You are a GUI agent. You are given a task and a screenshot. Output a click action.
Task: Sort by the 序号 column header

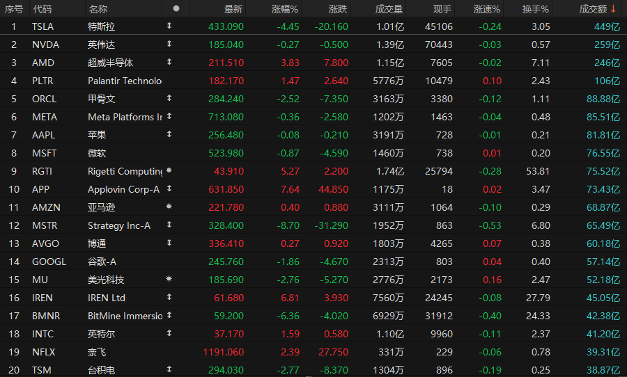click(x=14, y=9)
